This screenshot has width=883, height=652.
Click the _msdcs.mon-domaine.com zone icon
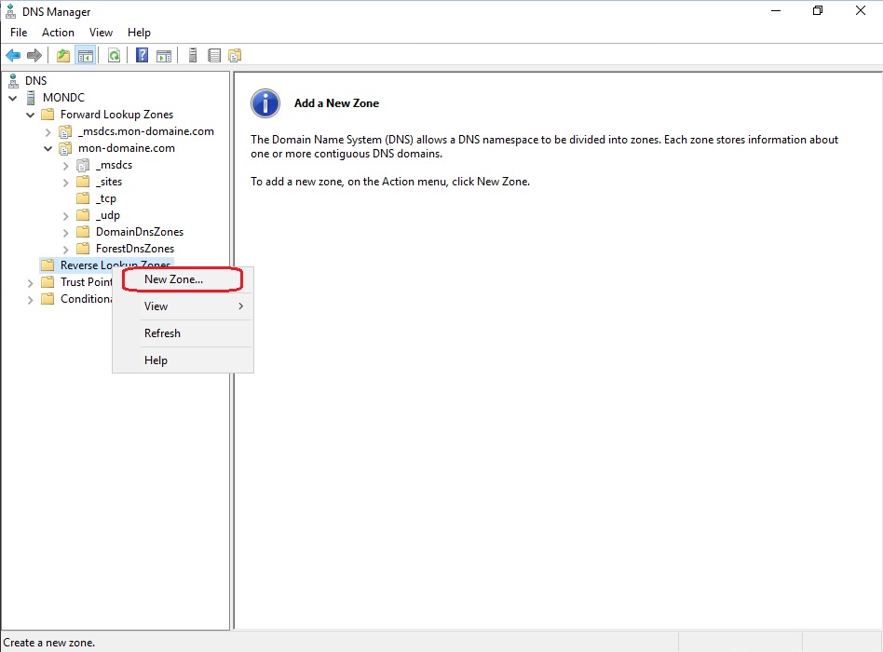(x=65, y=131)
